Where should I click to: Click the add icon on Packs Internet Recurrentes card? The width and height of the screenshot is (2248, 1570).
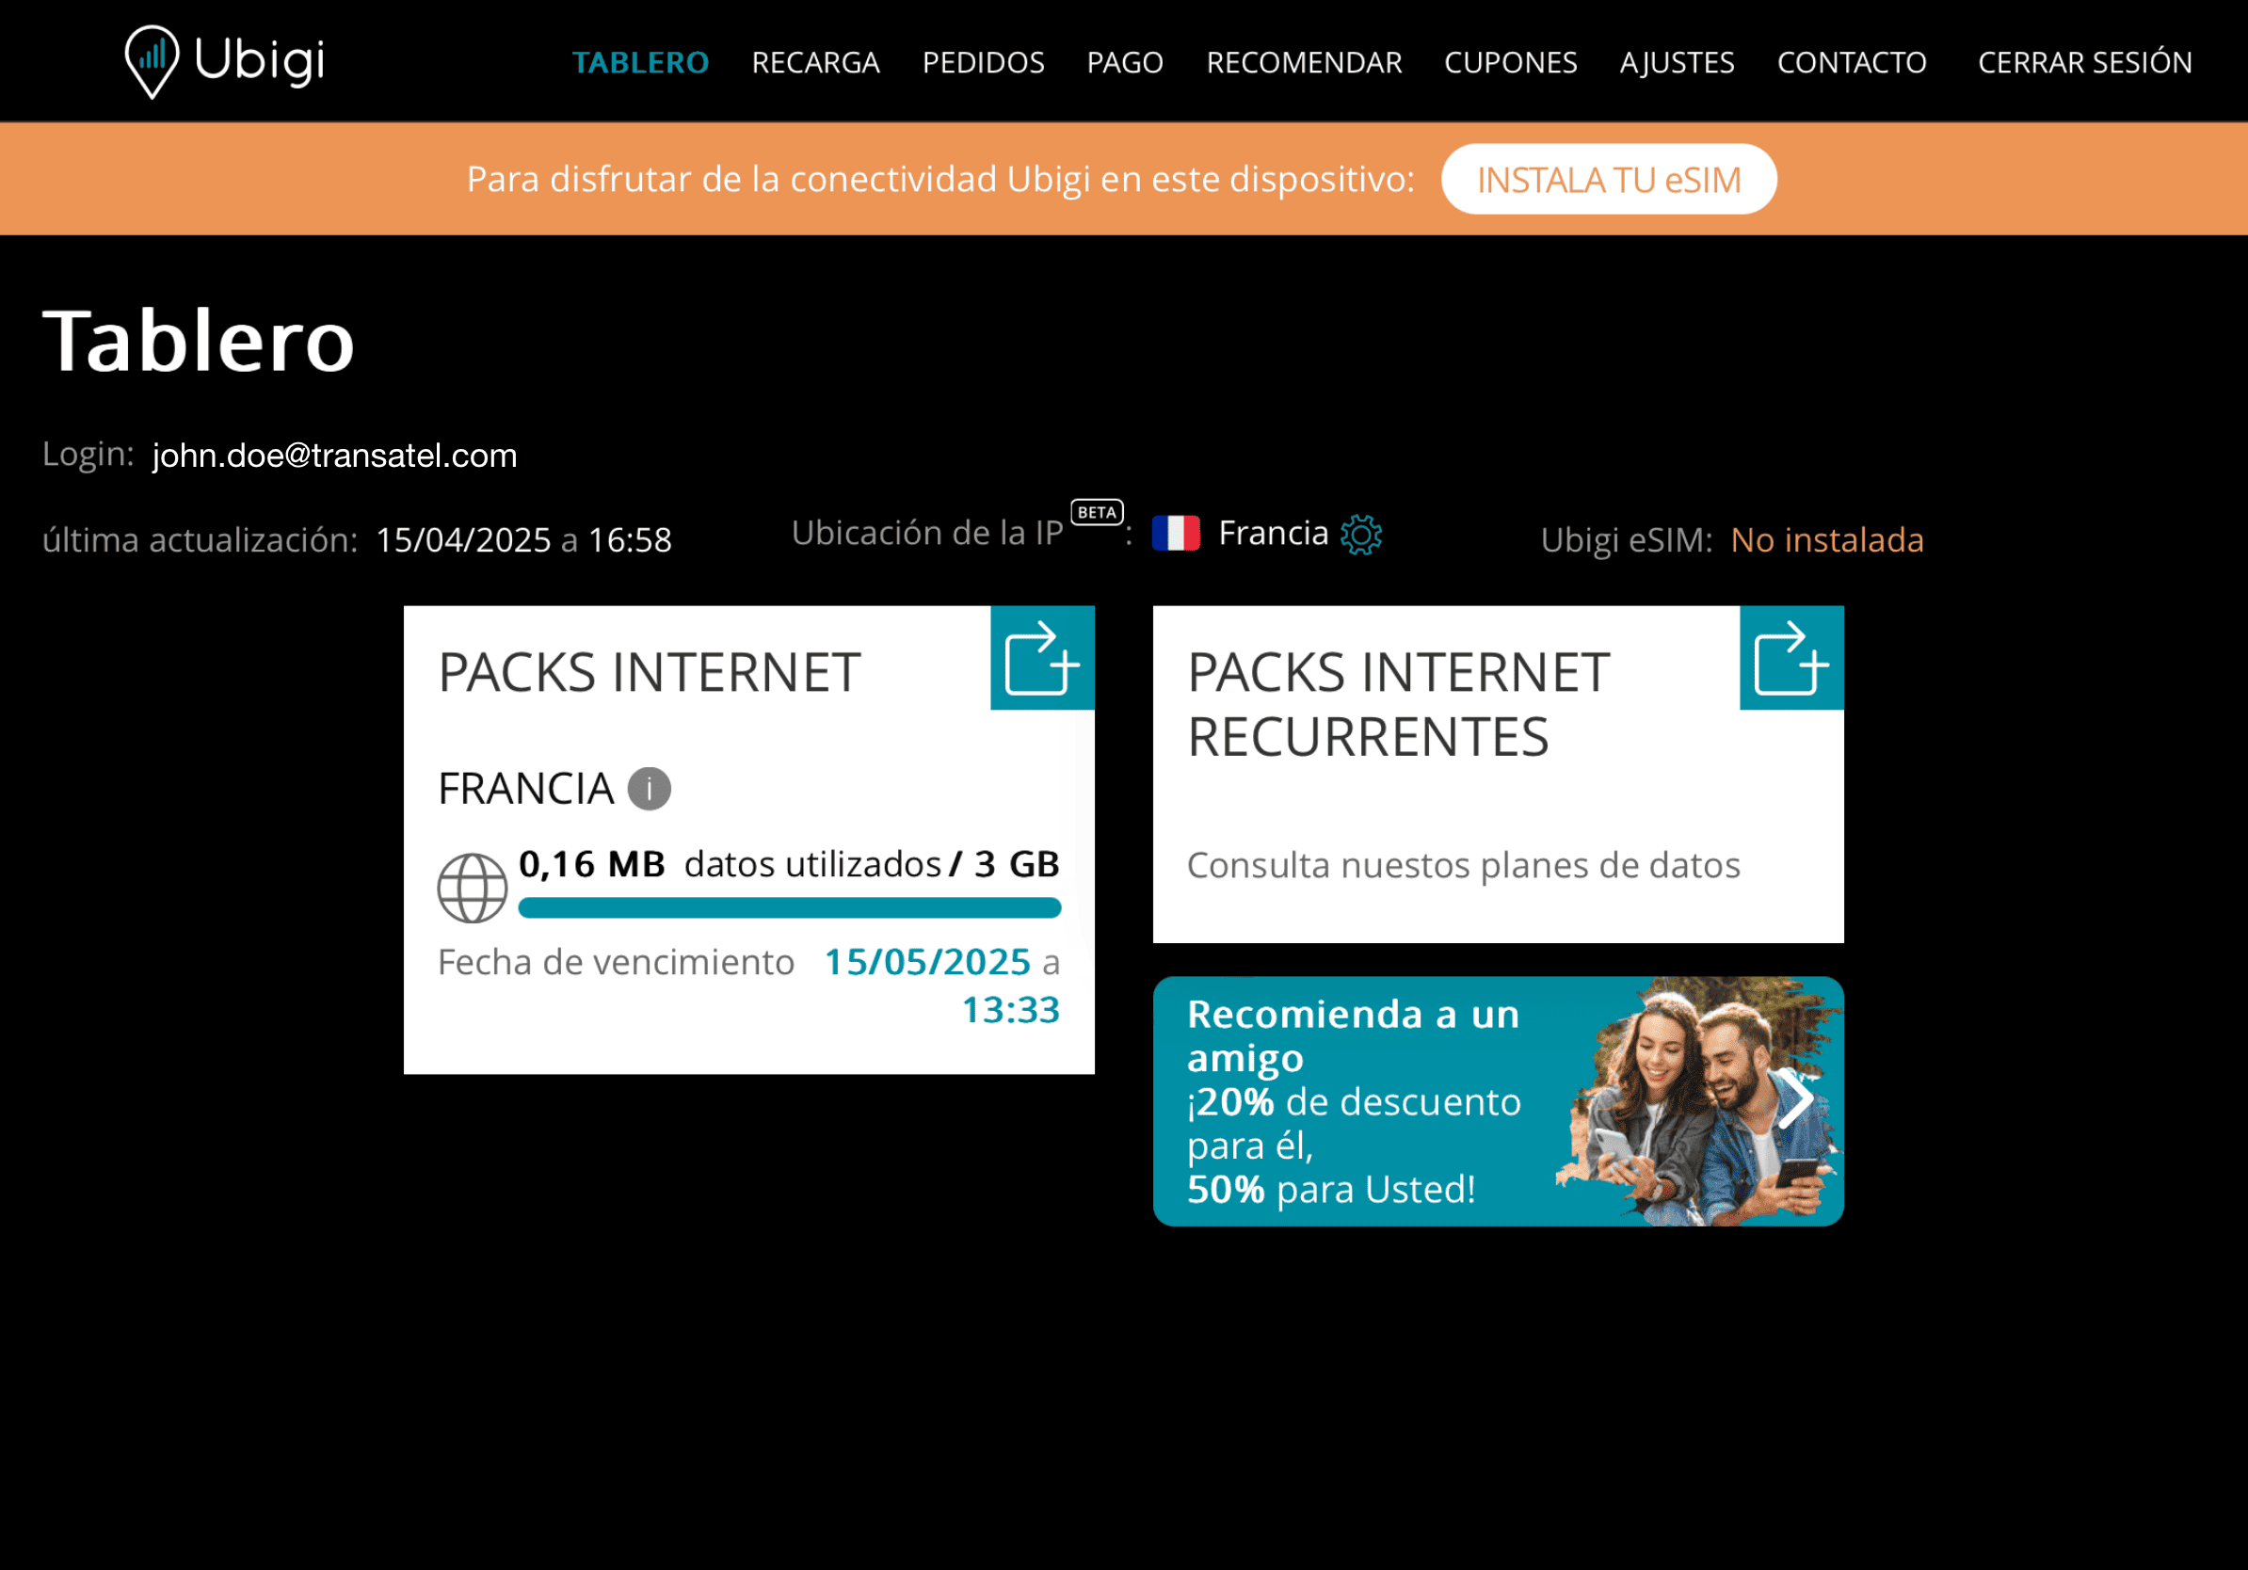point(1790,658)
